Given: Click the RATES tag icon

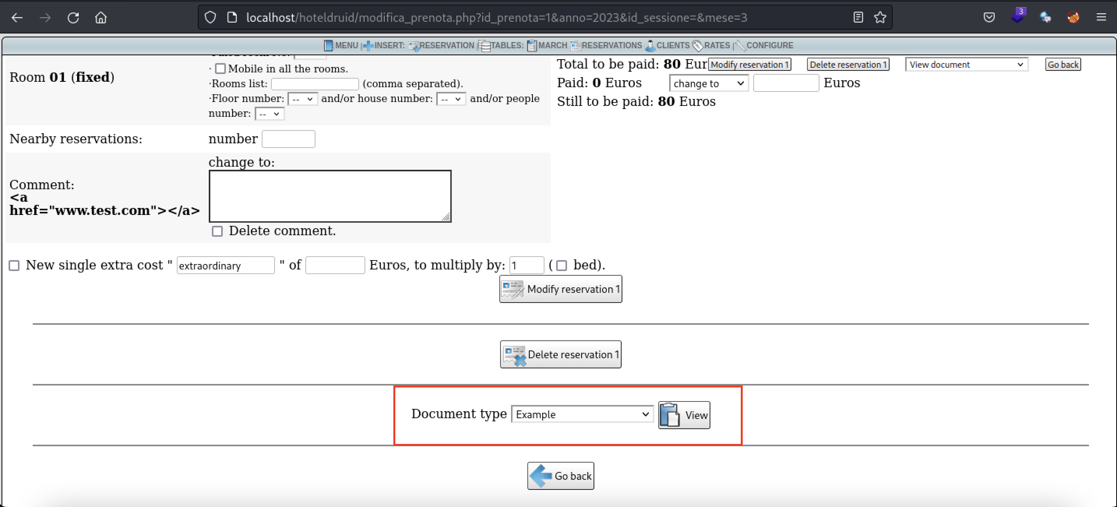Looking at the screenshot, I should click(698, 46).
